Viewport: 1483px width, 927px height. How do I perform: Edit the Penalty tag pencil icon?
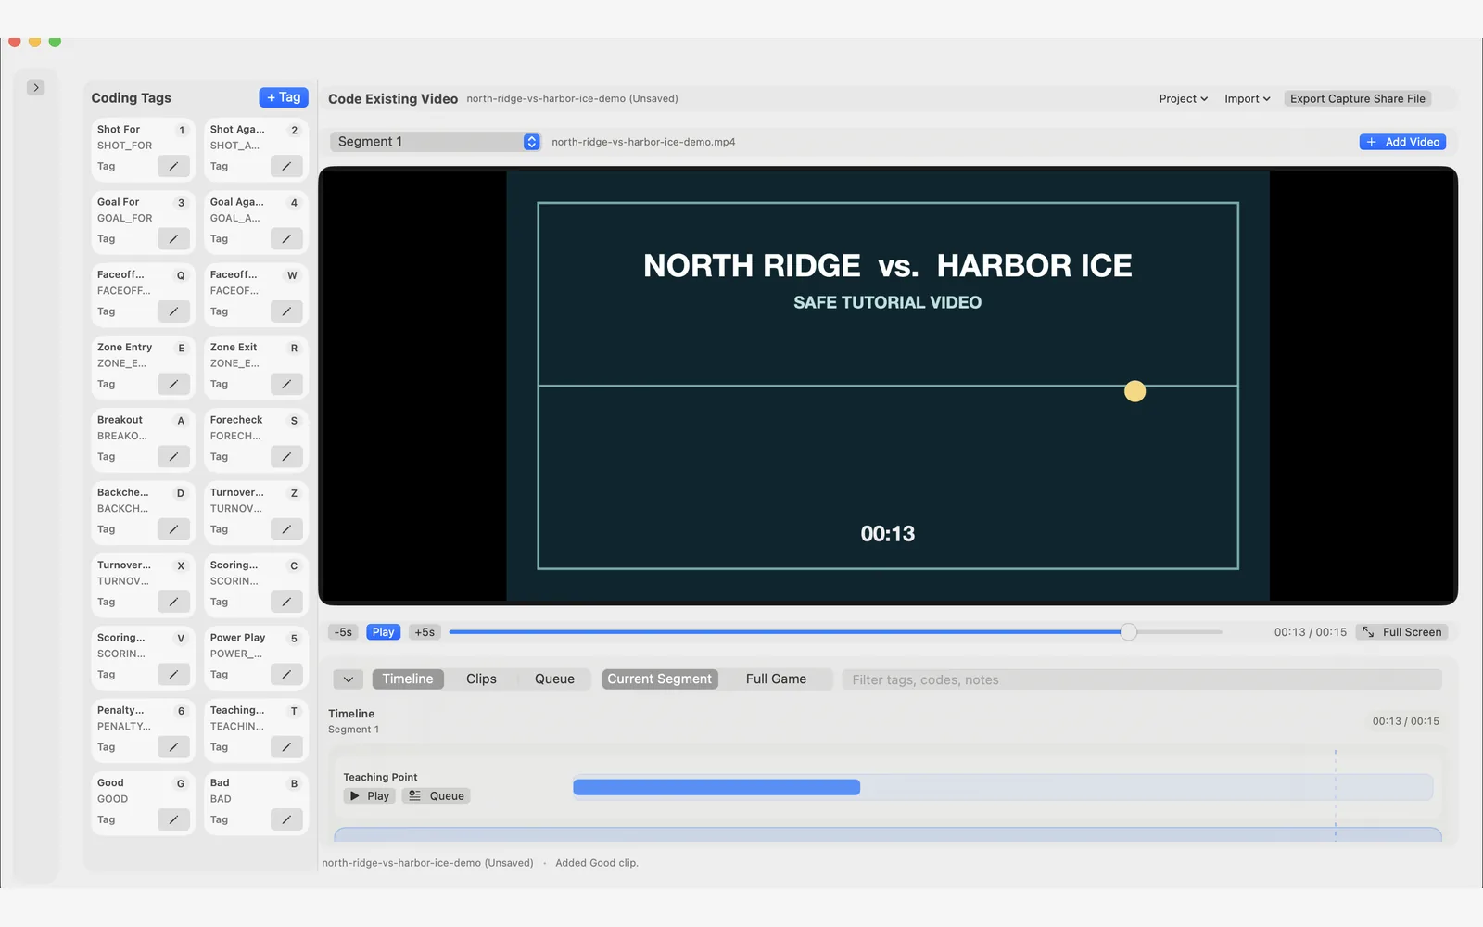pyautogui.click(x=173, y=747)
